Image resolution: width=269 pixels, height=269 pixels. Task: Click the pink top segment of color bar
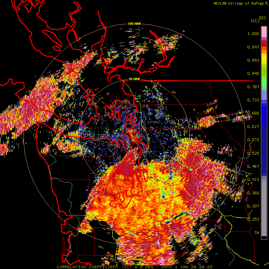pos(264,32)
